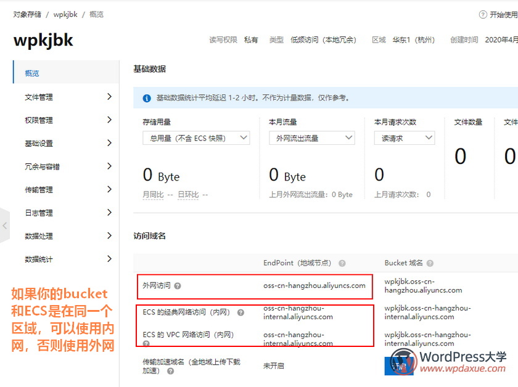Open the 总用量 storage dropdown
Screen dimensions: 518x387
click(198, 137)
